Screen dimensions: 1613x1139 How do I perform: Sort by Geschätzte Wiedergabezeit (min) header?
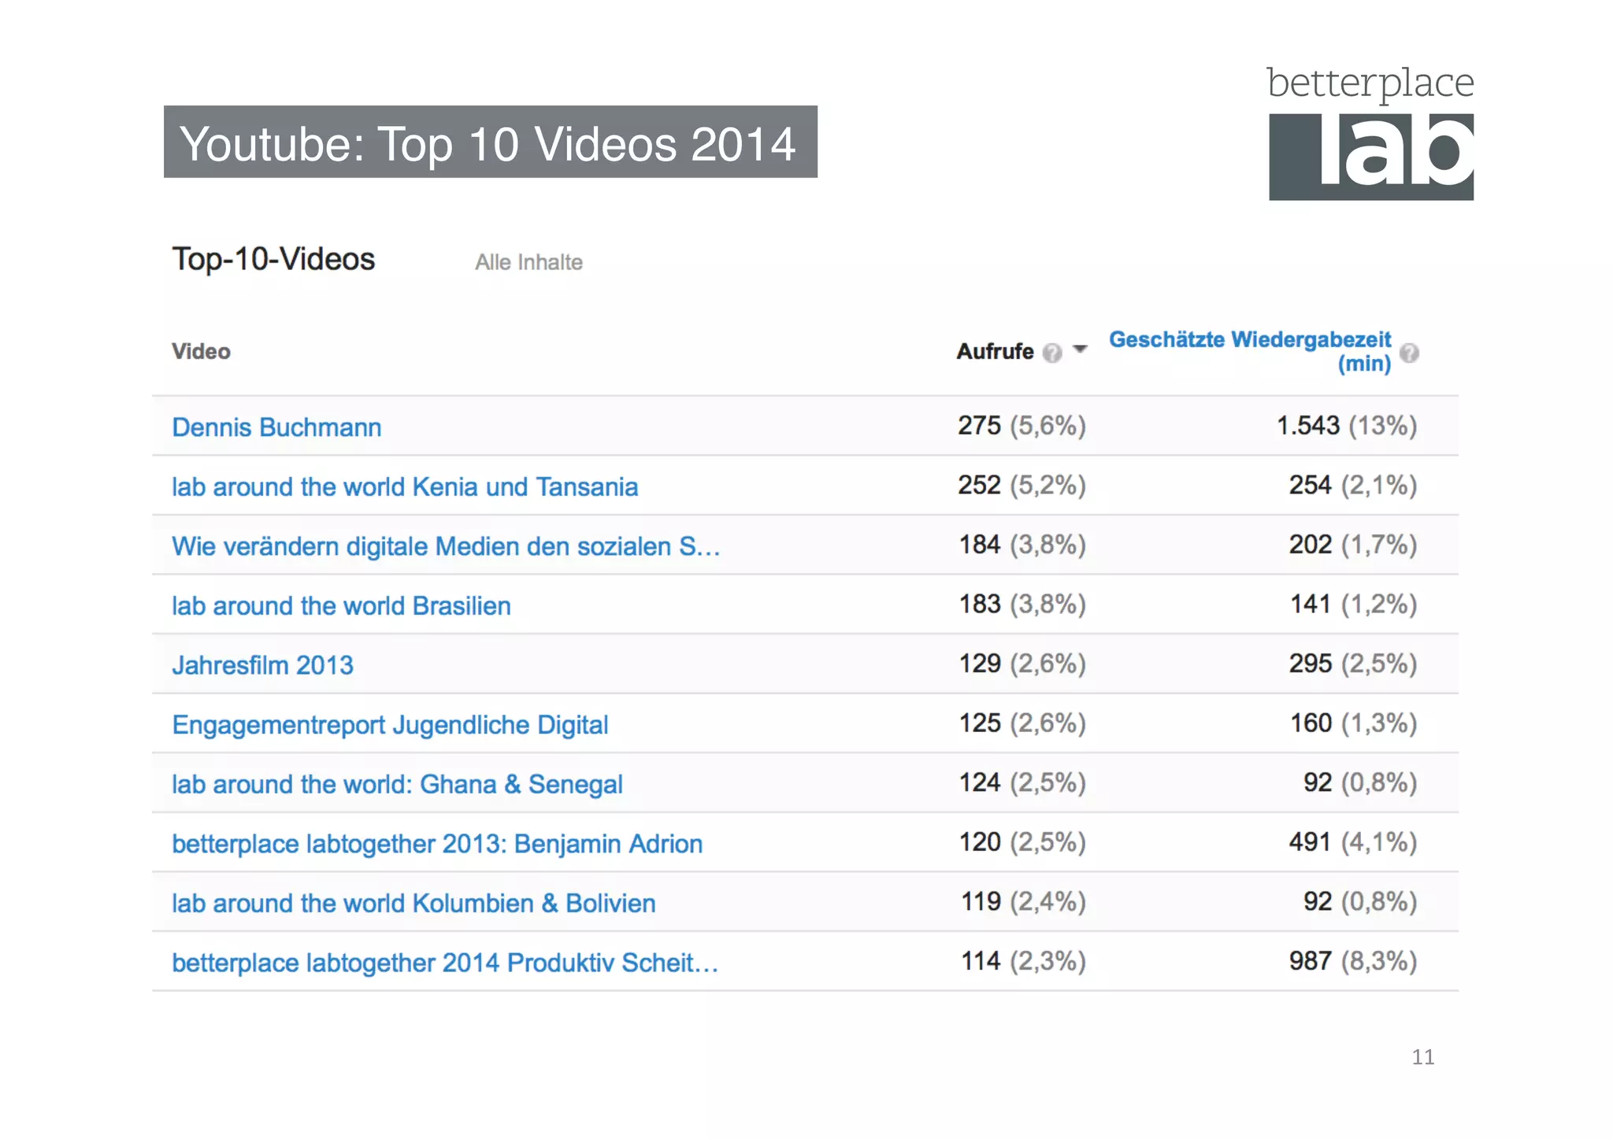click(x=1250, y=351)
